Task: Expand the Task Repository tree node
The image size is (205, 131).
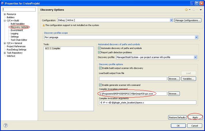Action: click(x=5, y=53)
